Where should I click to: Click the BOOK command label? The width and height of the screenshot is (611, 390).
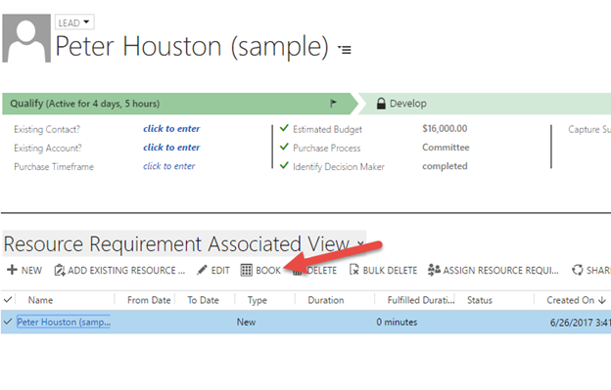tap(268, 270)
